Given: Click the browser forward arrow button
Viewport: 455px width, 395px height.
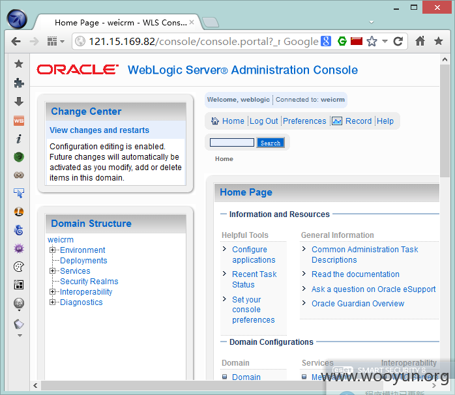Looking at the screenshot, I should tap(35, 42).
